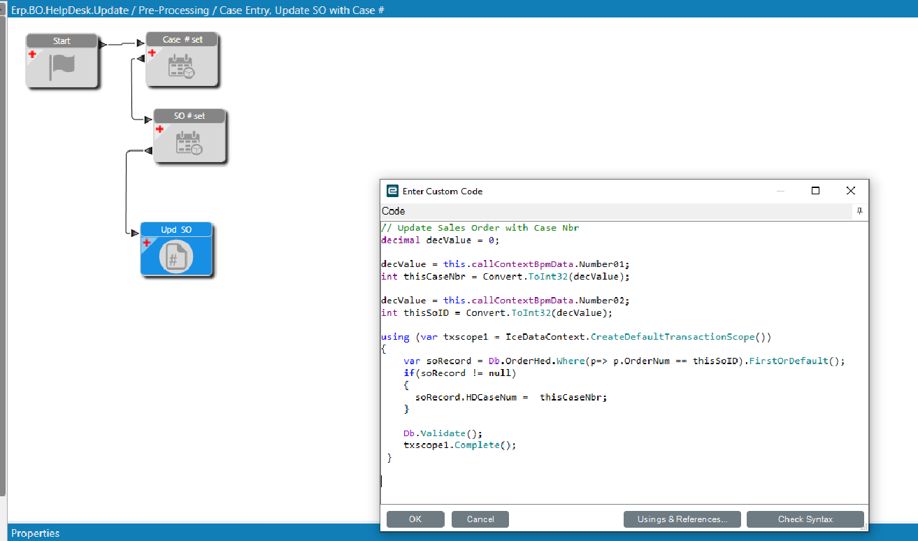This screenshot has width=918, height=541.
Task: Place cursor on the empty last code line
Action: (624, 481)
